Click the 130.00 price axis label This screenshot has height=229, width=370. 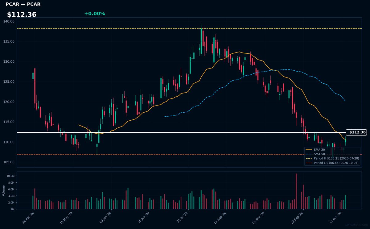pos(9,62)
